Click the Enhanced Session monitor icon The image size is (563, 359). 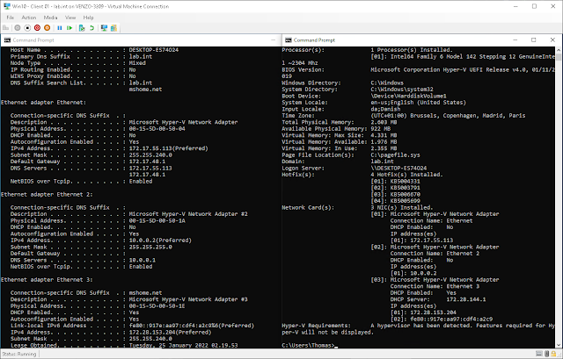[104, 28]
